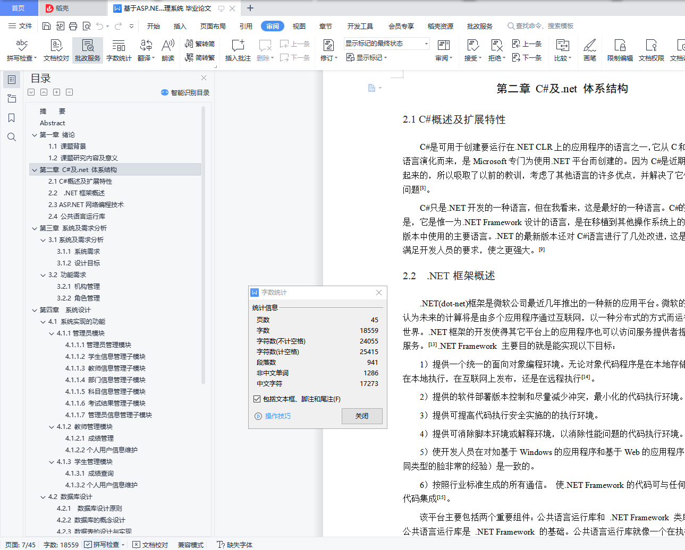Jump to 4.1.1.2 学生信息管理子模块
The width and height of the screenshot is (685, 550).
point(106,357)
